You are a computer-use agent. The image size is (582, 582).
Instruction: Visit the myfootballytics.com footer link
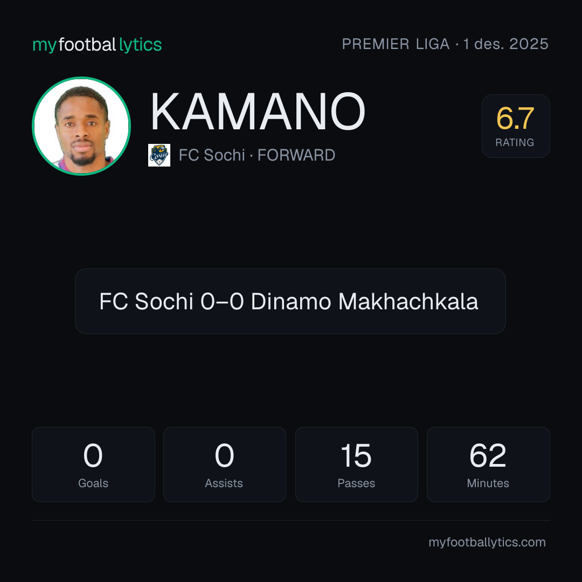pos(487,542)
